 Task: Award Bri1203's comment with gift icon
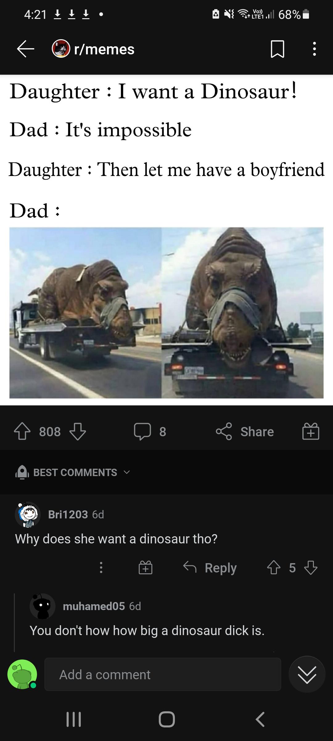point(145,567)
